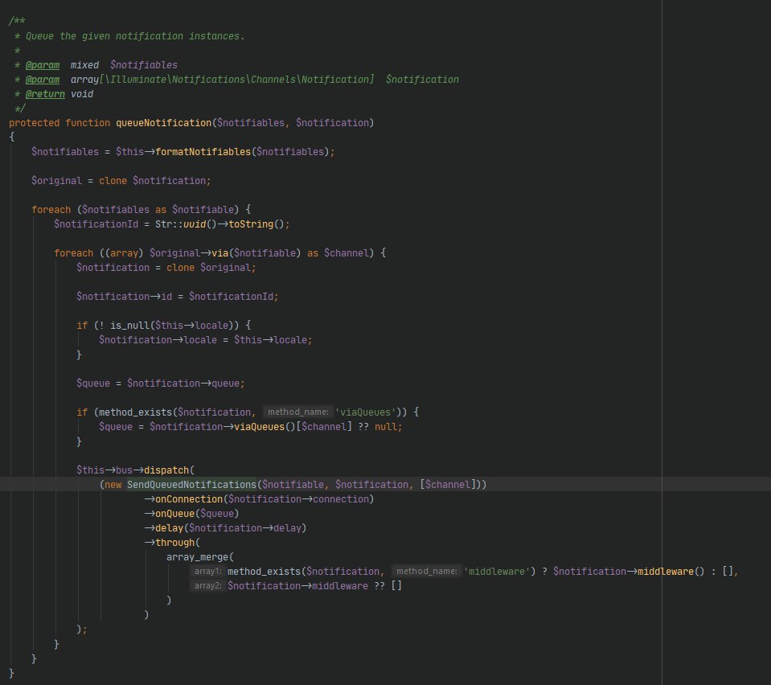
Task: Click the viaQueues() call after $notification->
Action: pyautogui.click(x=259, y=427)
